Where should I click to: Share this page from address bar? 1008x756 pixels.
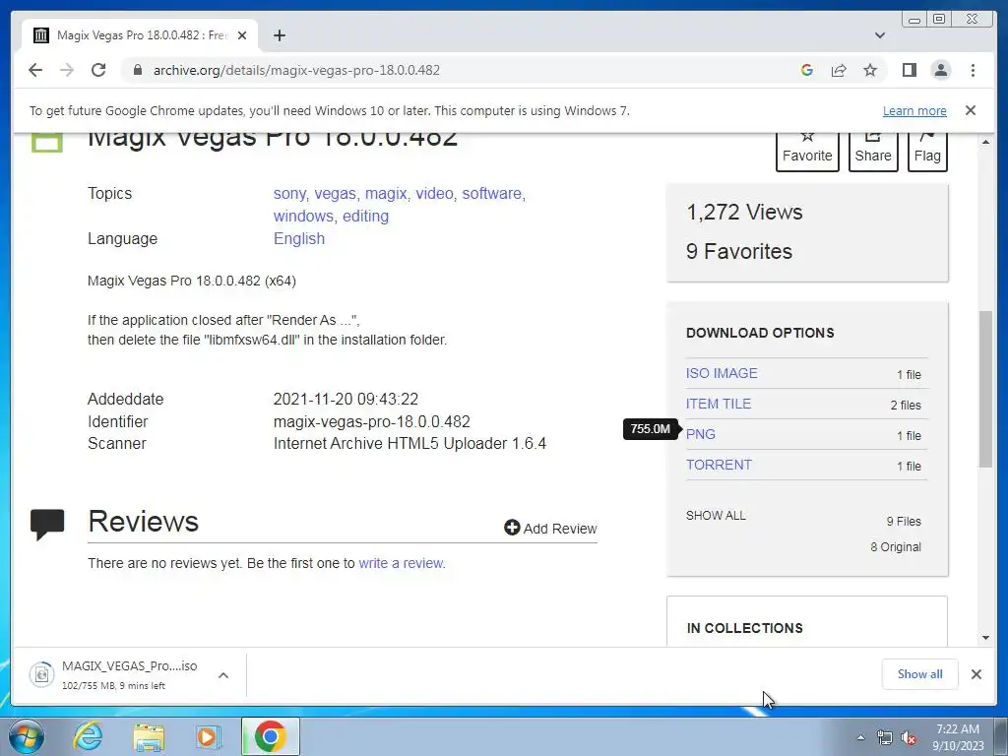pos(839,70)
